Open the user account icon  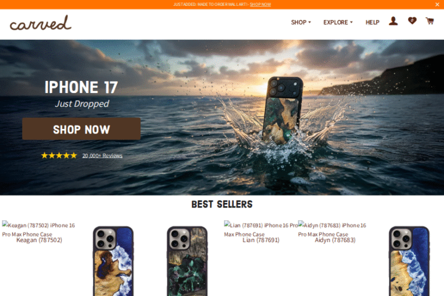393,21
